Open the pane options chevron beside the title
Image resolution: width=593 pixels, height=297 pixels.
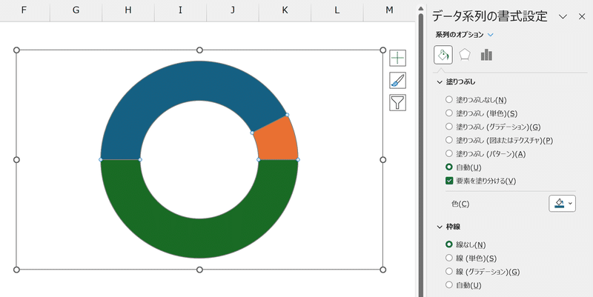click(563, 16)
